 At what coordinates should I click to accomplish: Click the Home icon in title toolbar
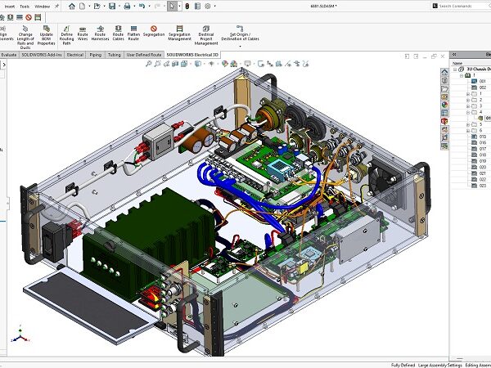point(71,6)
